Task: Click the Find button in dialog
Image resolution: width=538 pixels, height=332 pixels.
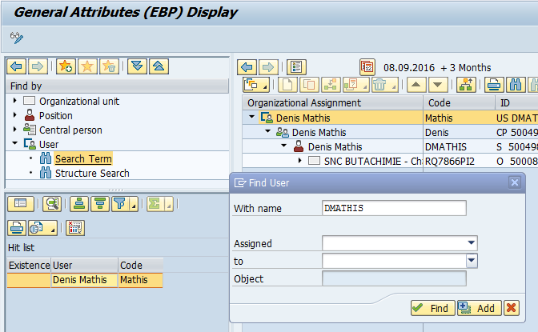Action: [431, 308]
